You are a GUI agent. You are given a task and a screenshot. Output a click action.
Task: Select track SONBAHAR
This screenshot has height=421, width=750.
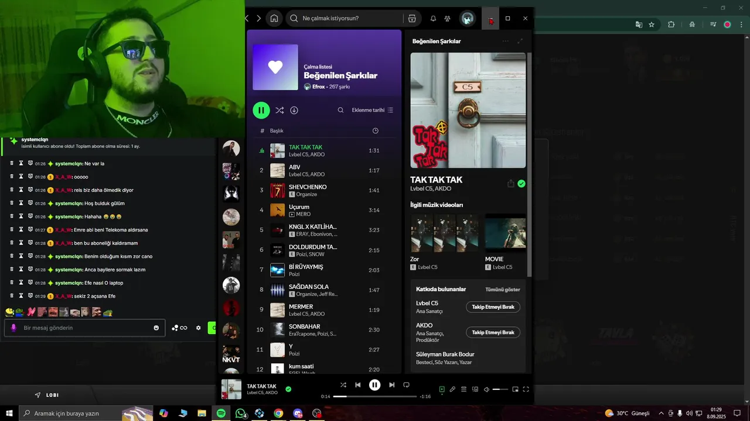[324, 329]
